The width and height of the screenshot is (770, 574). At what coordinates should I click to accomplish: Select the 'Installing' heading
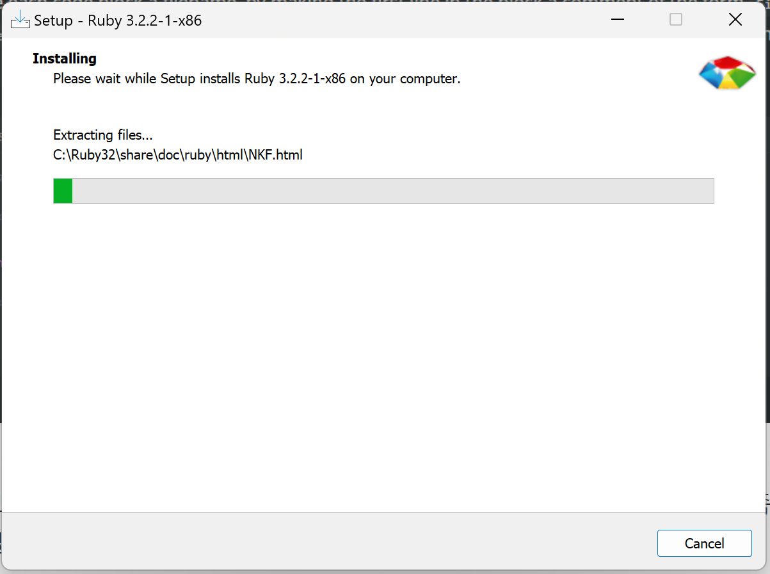65,58
